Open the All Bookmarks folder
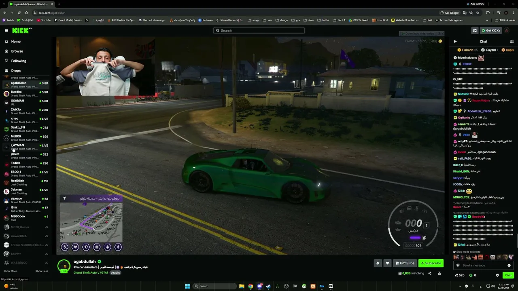This screenshot has width=518, height=291. pyautogui.click(x=505, y=20)
